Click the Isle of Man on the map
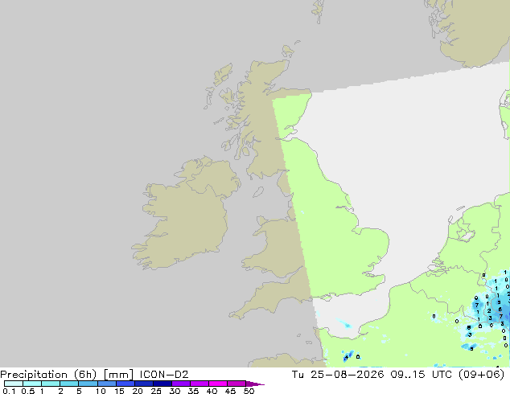Image resolution: width=510 pixels, height=394 pixels. pos(258,192)
